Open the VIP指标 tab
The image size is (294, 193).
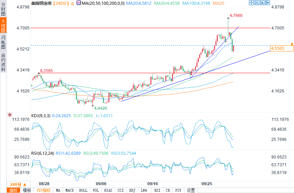(x=43, y=190)
